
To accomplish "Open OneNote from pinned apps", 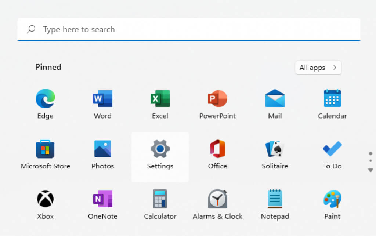I will [102, 199].
